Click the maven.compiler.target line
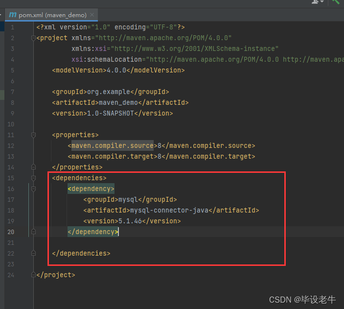344x309 pixels. pyautogui.click(x=161, y=156)
